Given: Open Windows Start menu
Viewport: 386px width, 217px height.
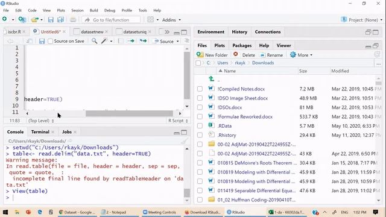Looking at the screenshot, I should 5,212.
